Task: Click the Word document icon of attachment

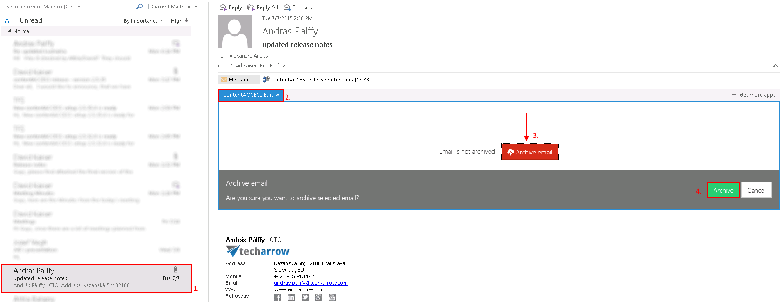Action: [x=266, y=80]
